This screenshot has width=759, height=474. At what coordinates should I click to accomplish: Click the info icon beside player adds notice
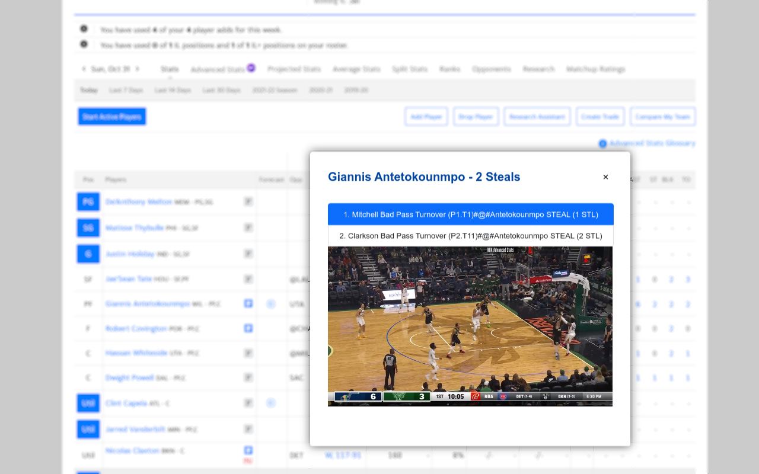click(84, 28)
